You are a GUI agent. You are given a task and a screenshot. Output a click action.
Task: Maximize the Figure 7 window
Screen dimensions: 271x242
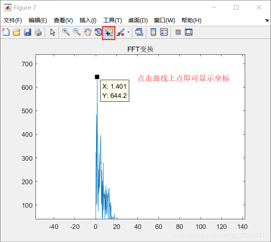tap(236, 7)
